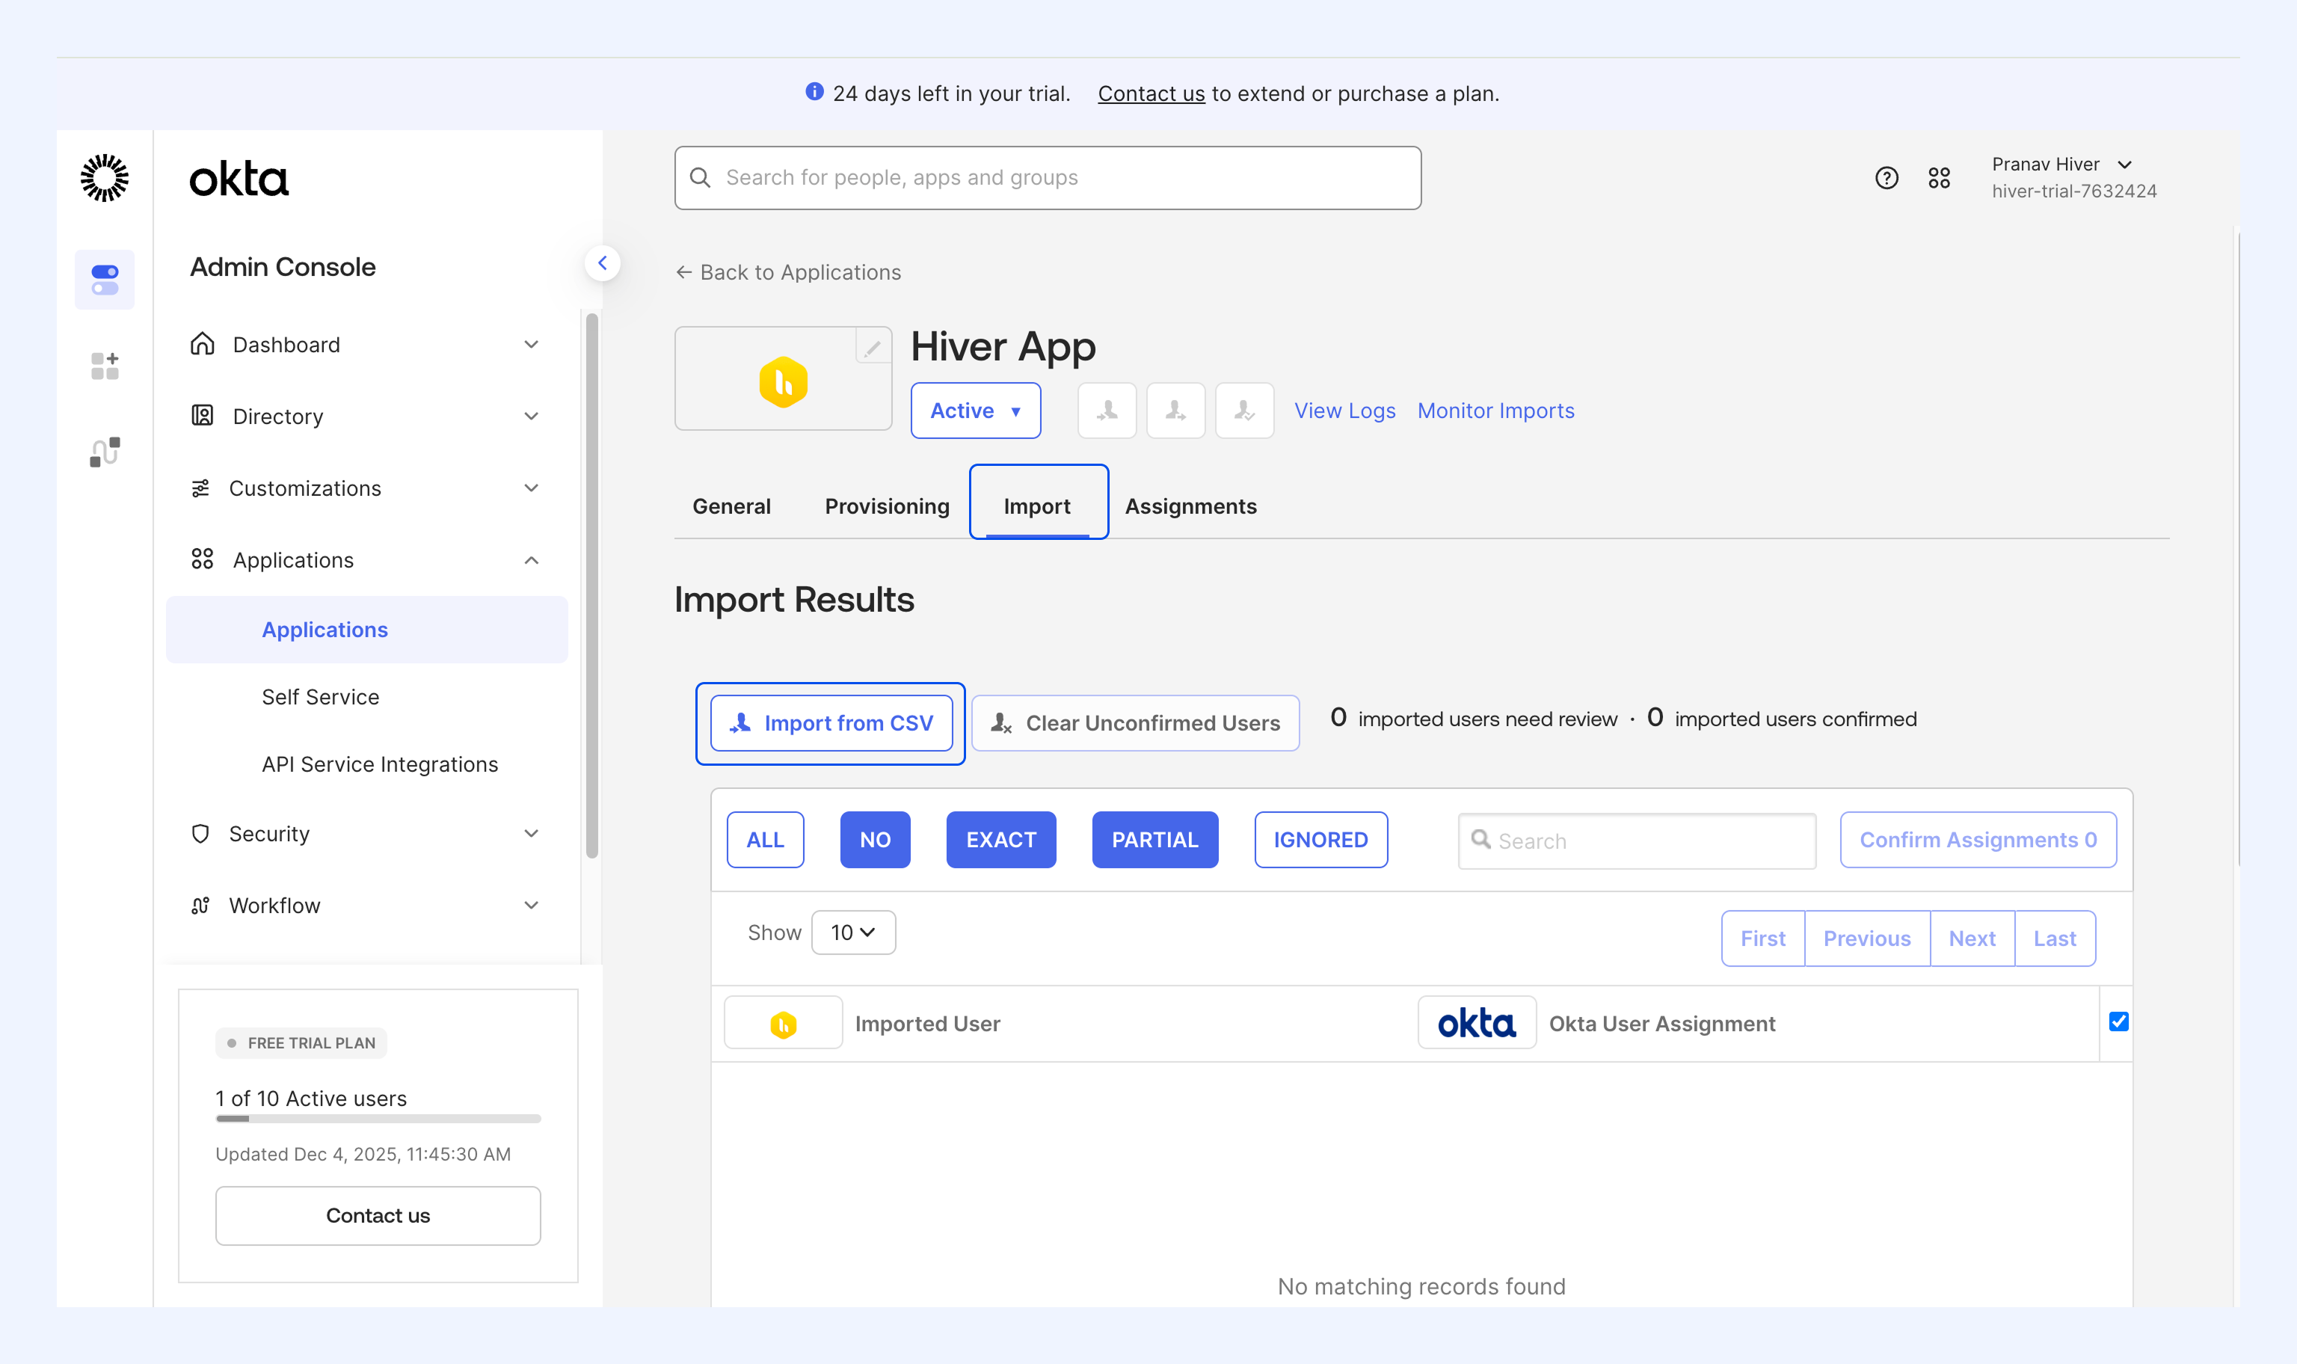The image size is (2297, 1364).
Task: Click the Security shield icon
Action: 200,834
